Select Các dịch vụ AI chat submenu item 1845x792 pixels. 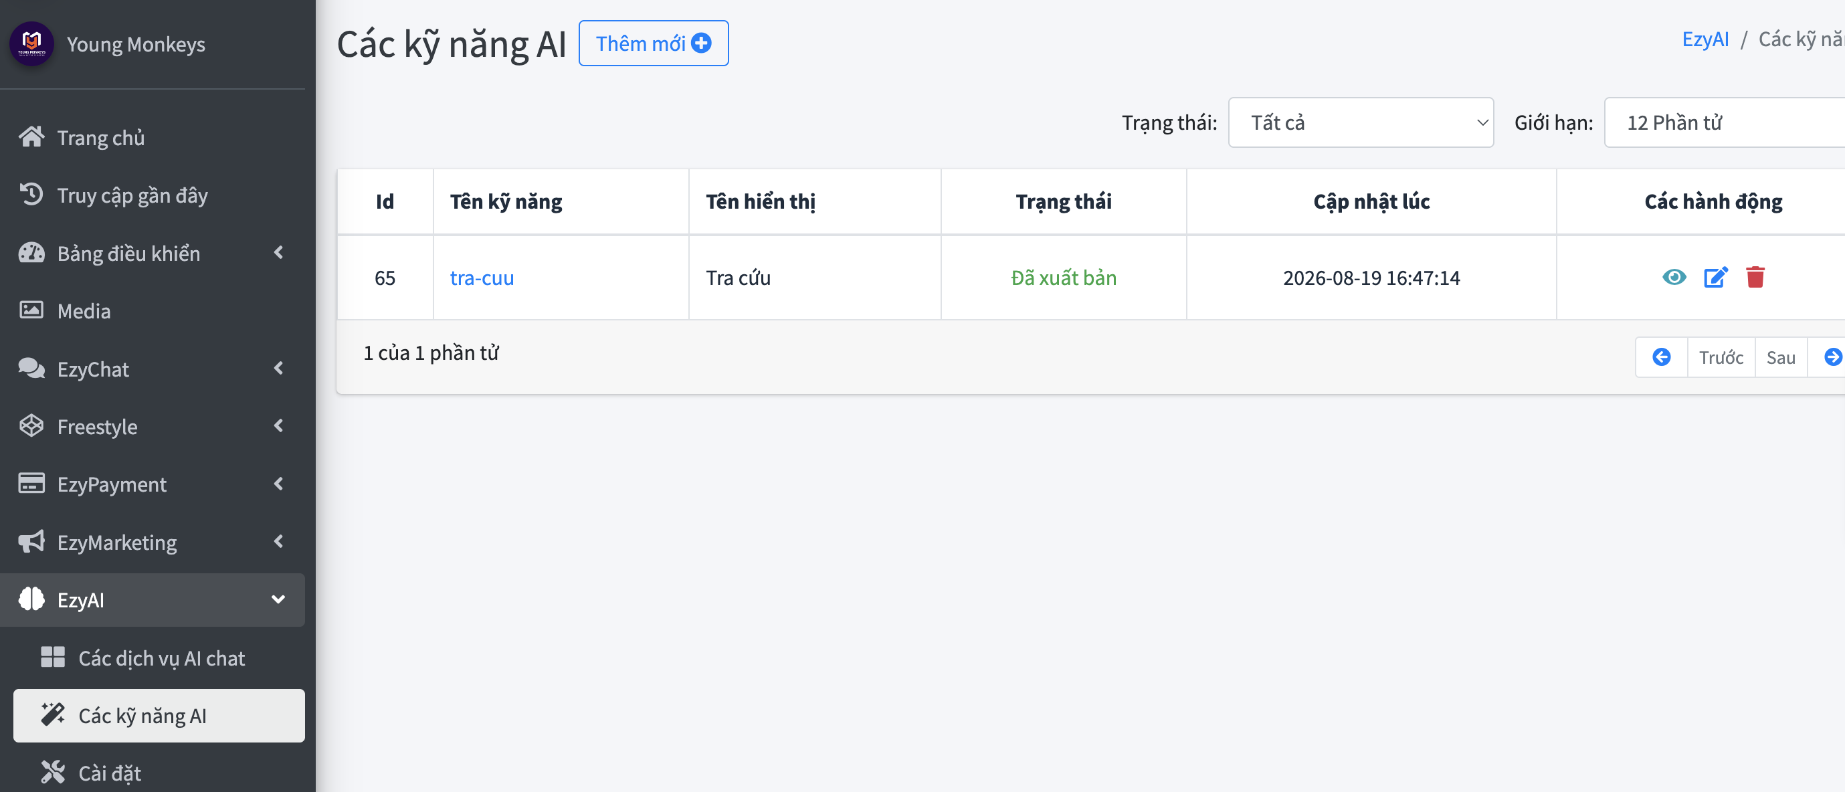point(159,658)
